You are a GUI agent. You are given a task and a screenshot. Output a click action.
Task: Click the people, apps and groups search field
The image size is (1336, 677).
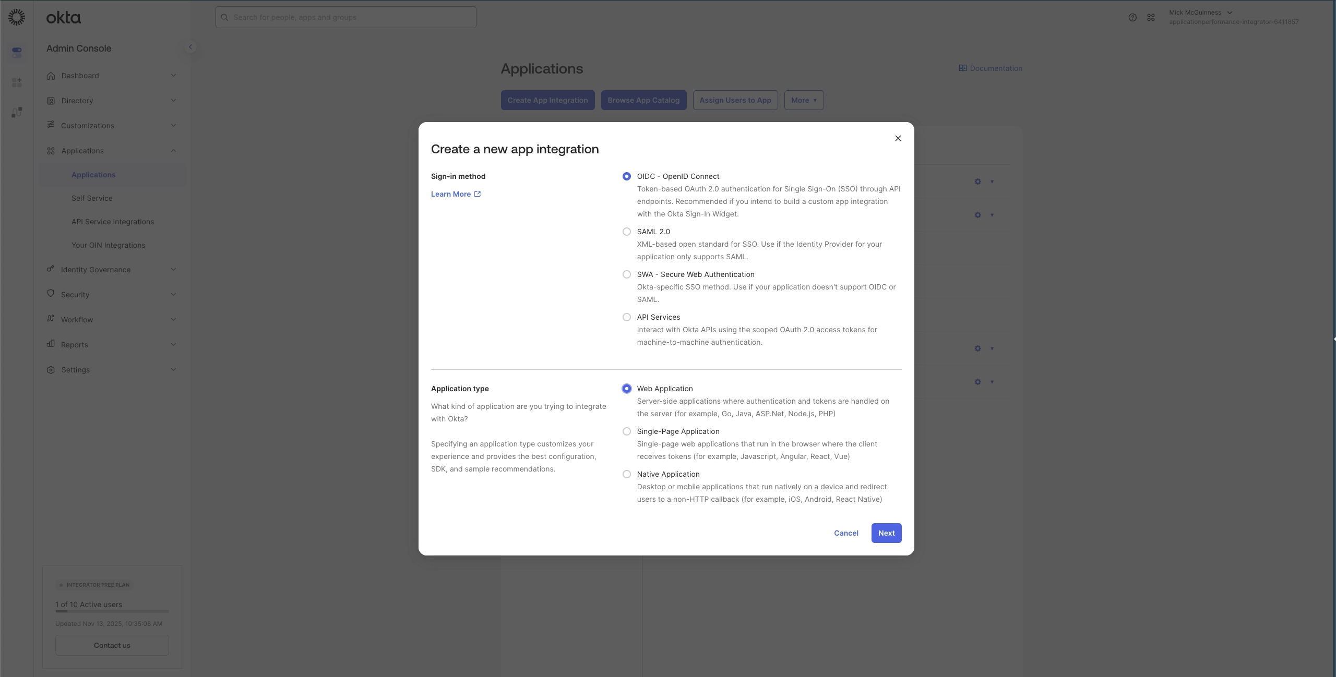[345, 17]
